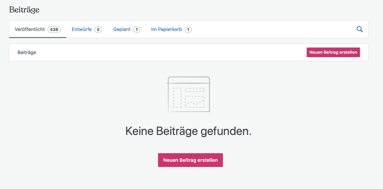Show posts in Im Papierkorb
Viewport: 383px width, 189px height.
(x=166, y=30)
